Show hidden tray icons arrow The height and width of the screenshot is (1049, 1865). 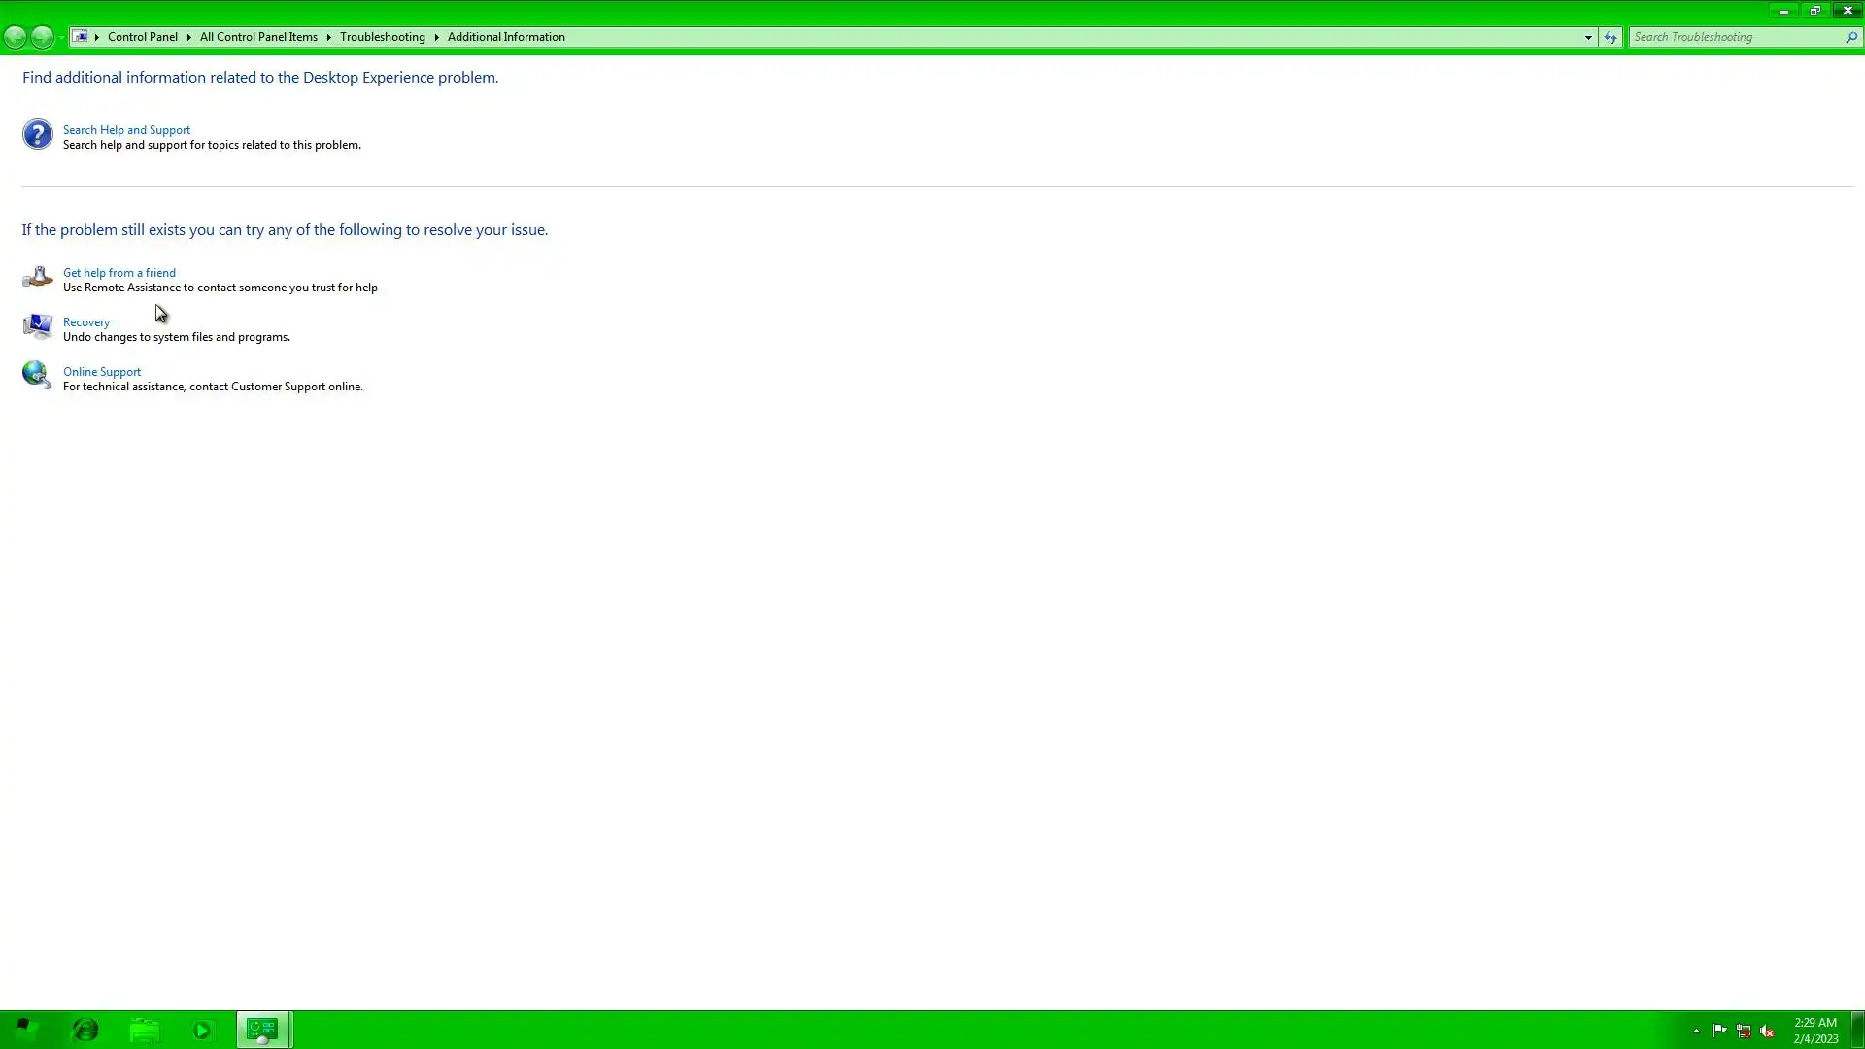coord(1696,1031)
